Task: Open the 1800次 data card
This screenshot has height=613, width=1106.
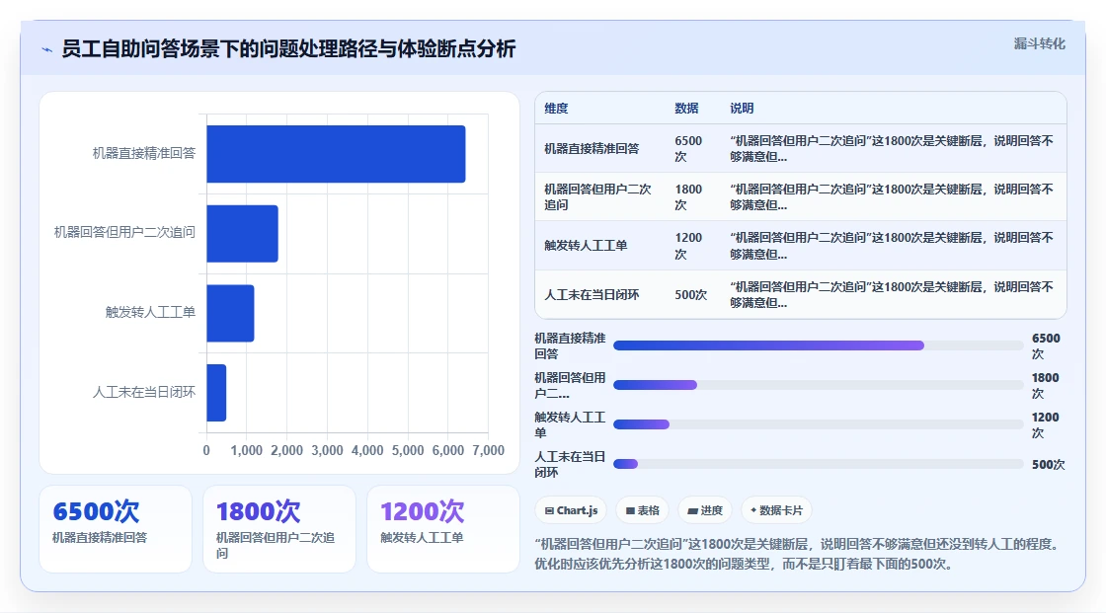Action: (279, 529)
